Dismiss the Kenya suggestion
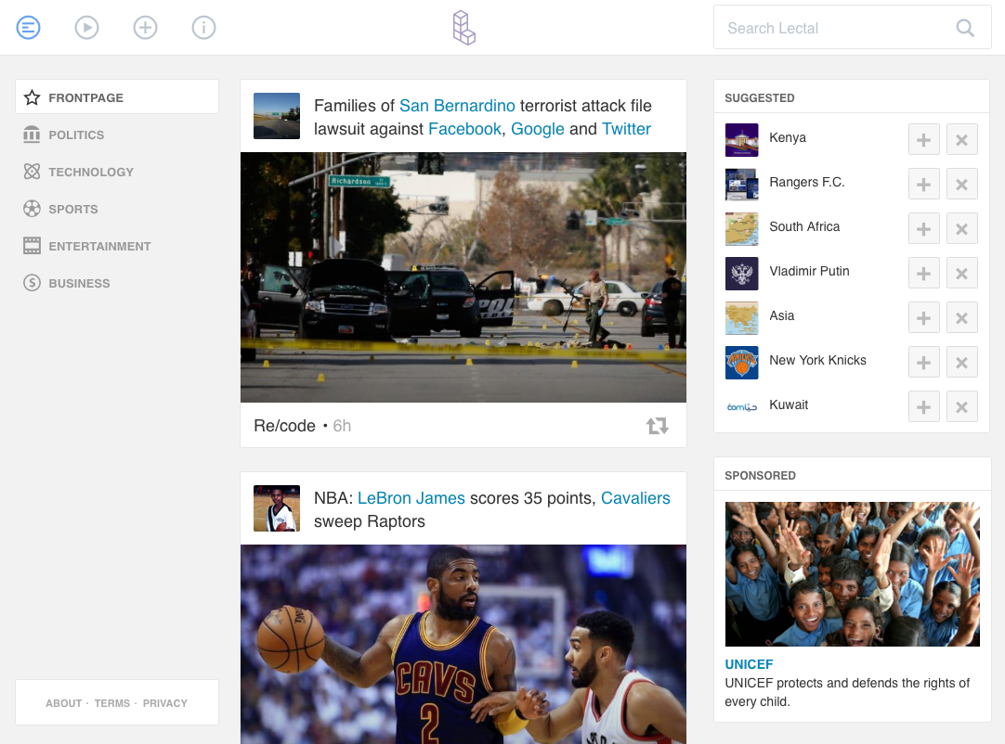 click(x=961, y=139)
